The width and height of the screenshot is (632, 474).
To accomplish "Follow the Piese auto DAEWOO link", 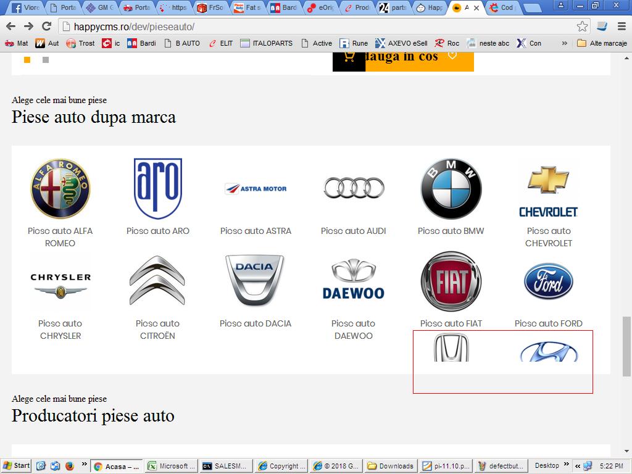I will point(354,330).
